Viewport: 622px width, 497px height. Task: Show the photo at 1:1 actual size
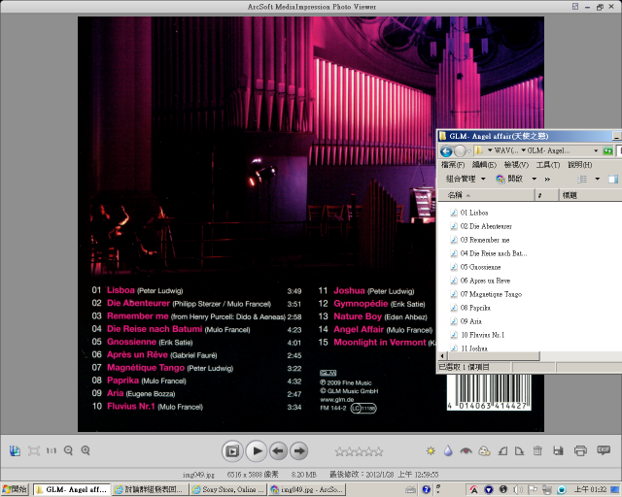click(x=52, y=450)
